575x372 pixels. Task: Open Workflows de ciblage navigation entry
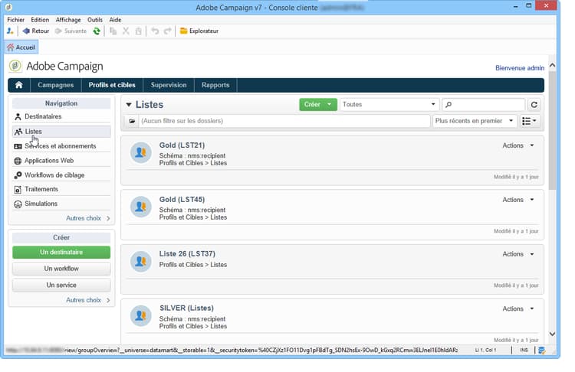point(61,175)
